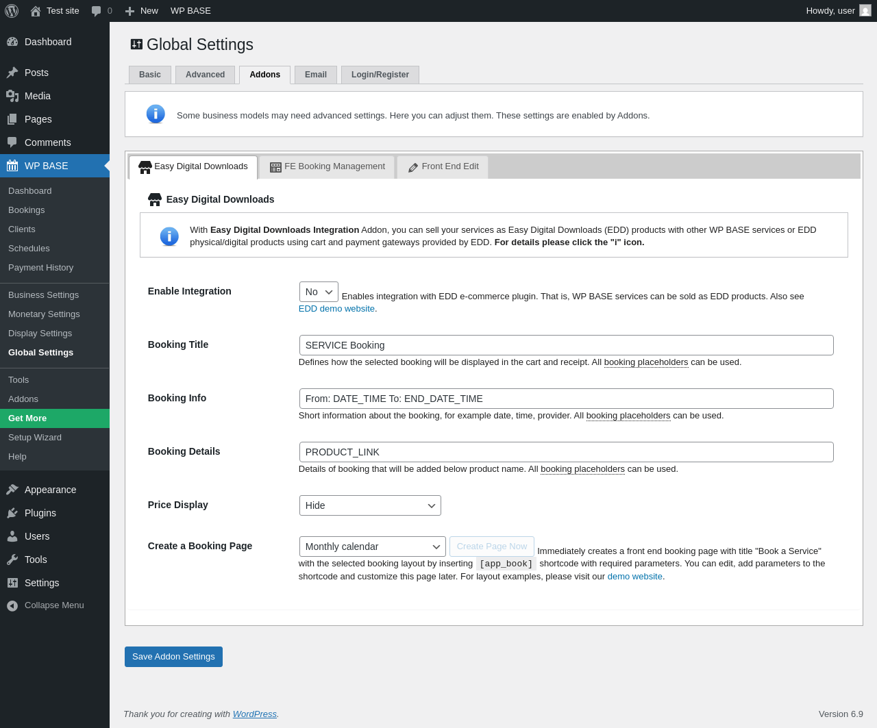Expand the Price Display dropdown
The height and width of the screenshot is (728, 877).
click(x=370, y=505)
